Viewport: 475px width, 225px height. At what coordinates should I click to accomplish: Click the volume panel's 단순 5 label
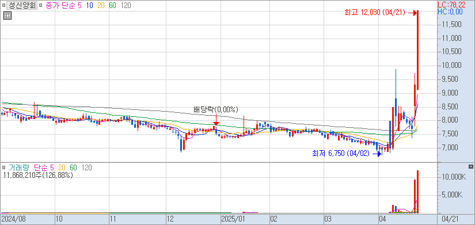click(x=44, y=167)
